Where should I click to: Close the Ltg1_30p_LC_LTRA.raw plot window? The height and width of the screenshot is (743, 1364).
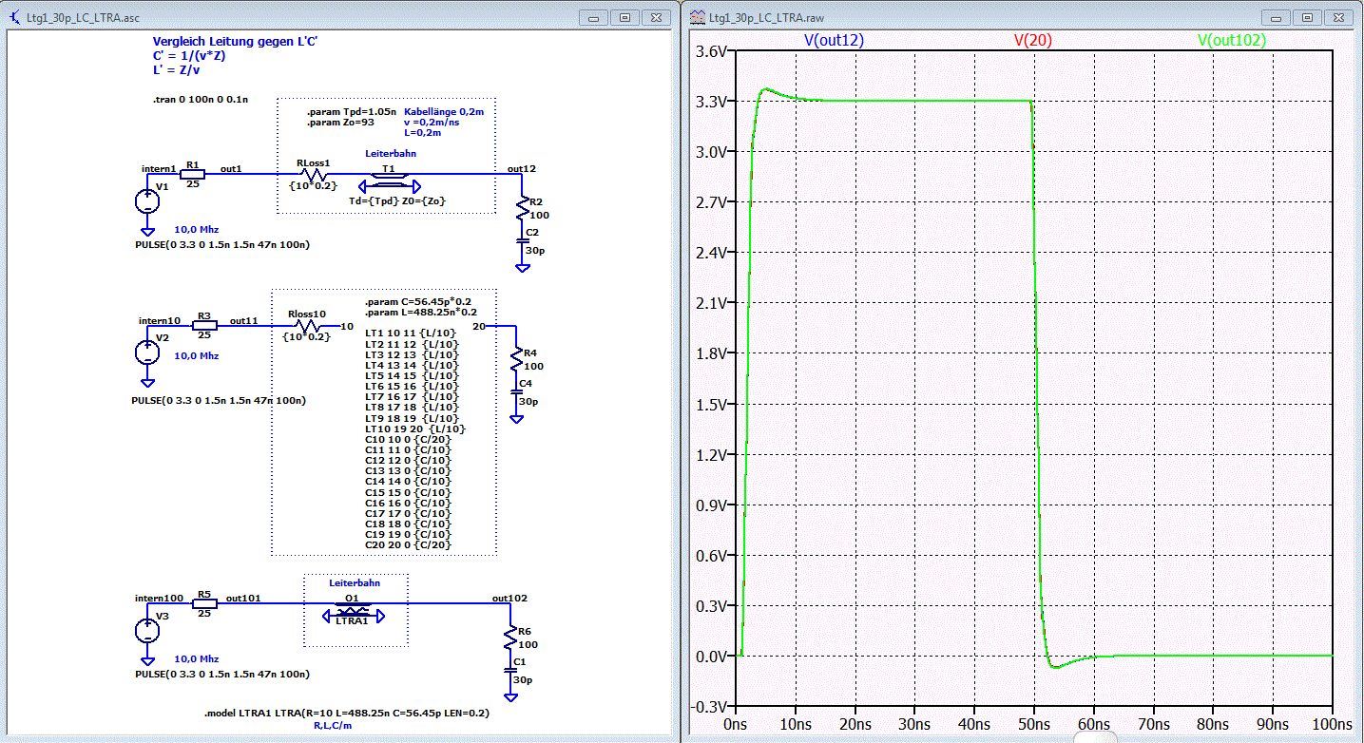click(1340, 17)
